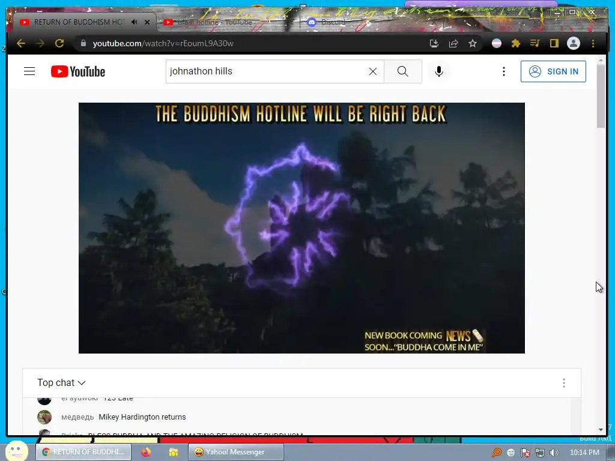Toggle the browser side panel

554,43
